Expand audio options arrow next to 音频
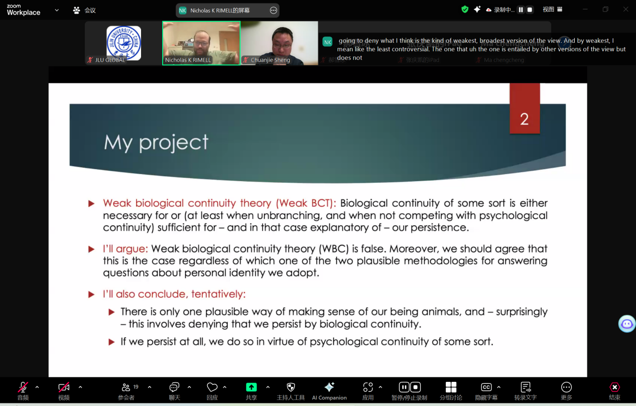Image resolution: width=636 pixels, height=406 pixels. click(37, 387)
